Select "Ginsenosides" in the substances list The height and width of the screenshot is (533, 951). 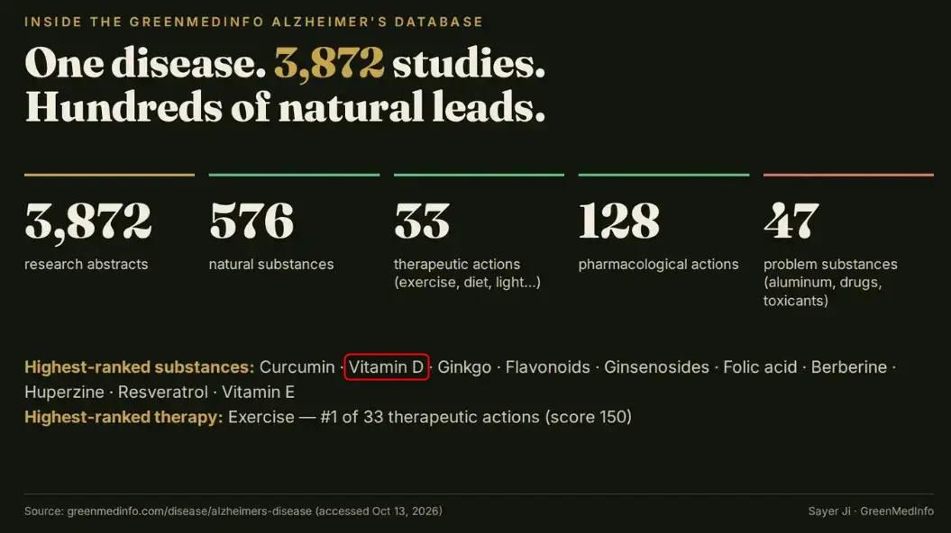click(x=657, y=367)
